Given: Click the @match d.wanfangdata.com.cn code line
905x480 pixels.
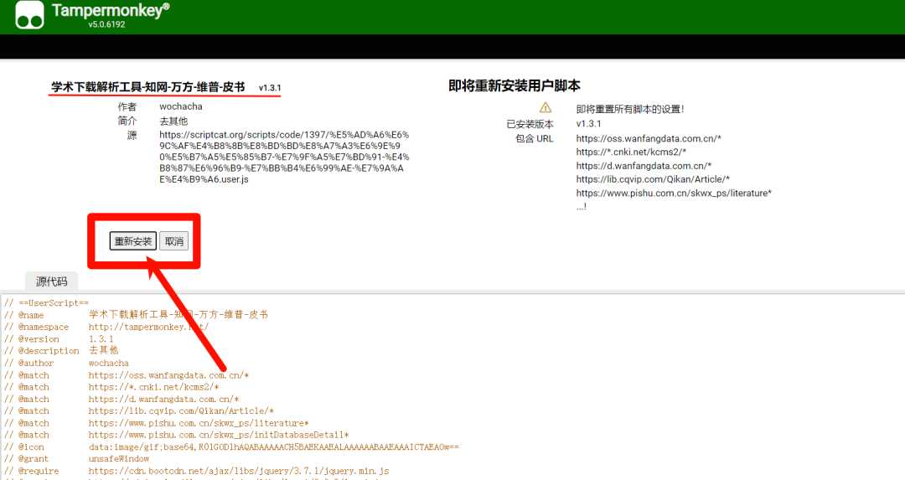Looking at the screenshot, I should coord(122,400).
